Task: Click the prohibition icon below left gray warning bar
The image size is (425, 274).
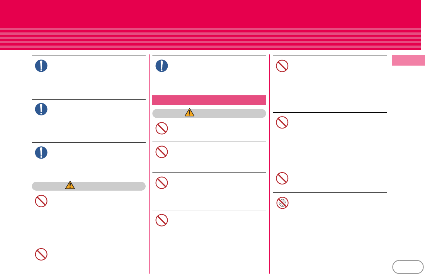Action: click(41, 201)
